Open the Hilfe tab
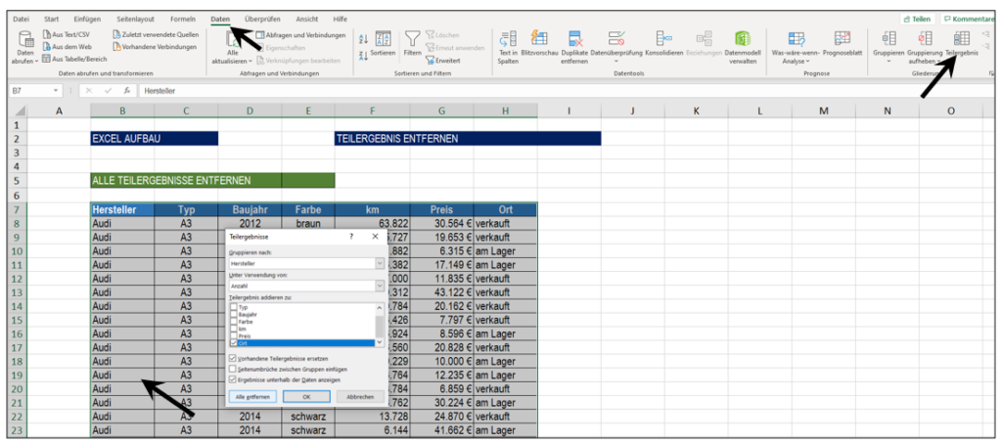1002x444 pixels. click(341, 20)
